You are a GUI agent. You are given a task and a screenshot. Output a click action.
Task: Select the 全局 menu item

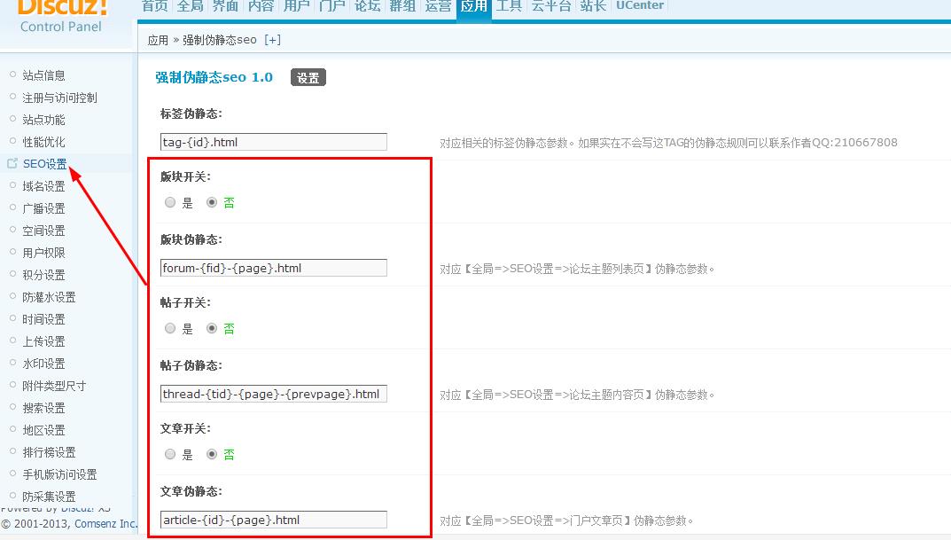(189, 7)
